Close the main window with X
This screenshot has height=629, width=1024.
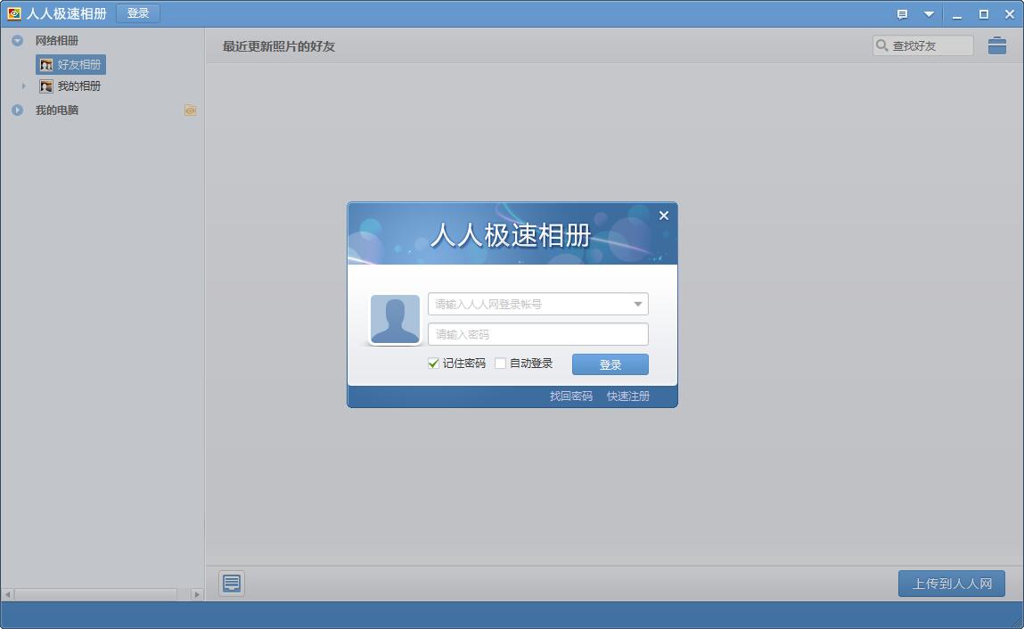(x=1009, y=14)
